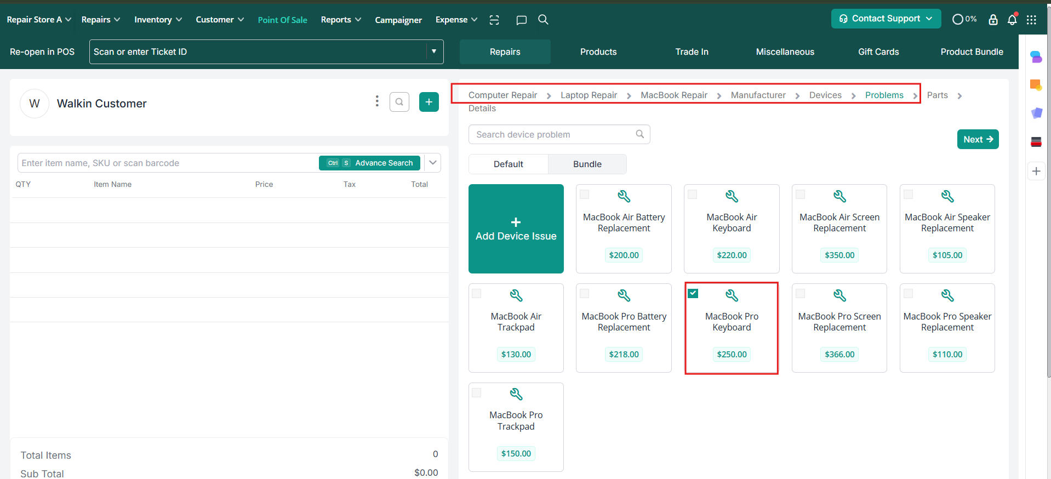Viewport: 1051px width, 479px height.
Task: Open the Campaigner menu item
Action: point(398,20)
